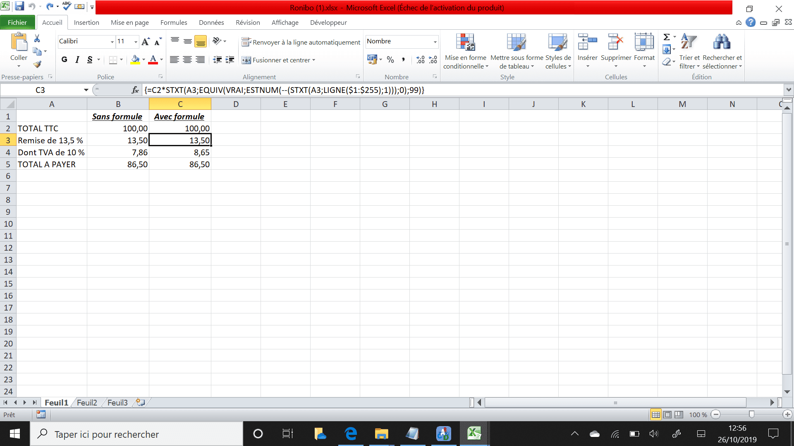Open the Formules ribbon tab
The image size is (794, 446).
click(x=174, y=23)
